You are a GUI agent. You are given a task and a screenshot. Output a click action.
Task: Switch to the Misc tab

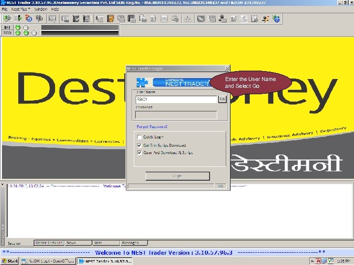(x=106, y=243)
